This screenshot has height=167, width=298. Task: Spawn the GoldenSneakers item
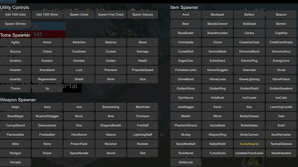pyautogui.click(x=281, y=88)
